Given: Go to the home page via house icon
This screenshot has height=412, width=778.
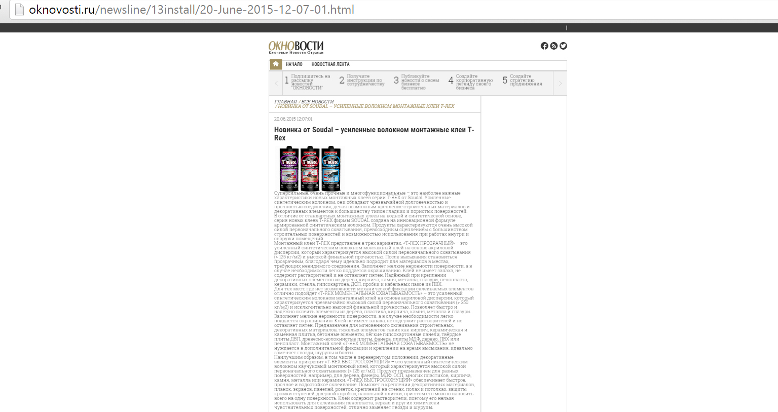Looking at the screenshot, I should (x=275, y=64).
